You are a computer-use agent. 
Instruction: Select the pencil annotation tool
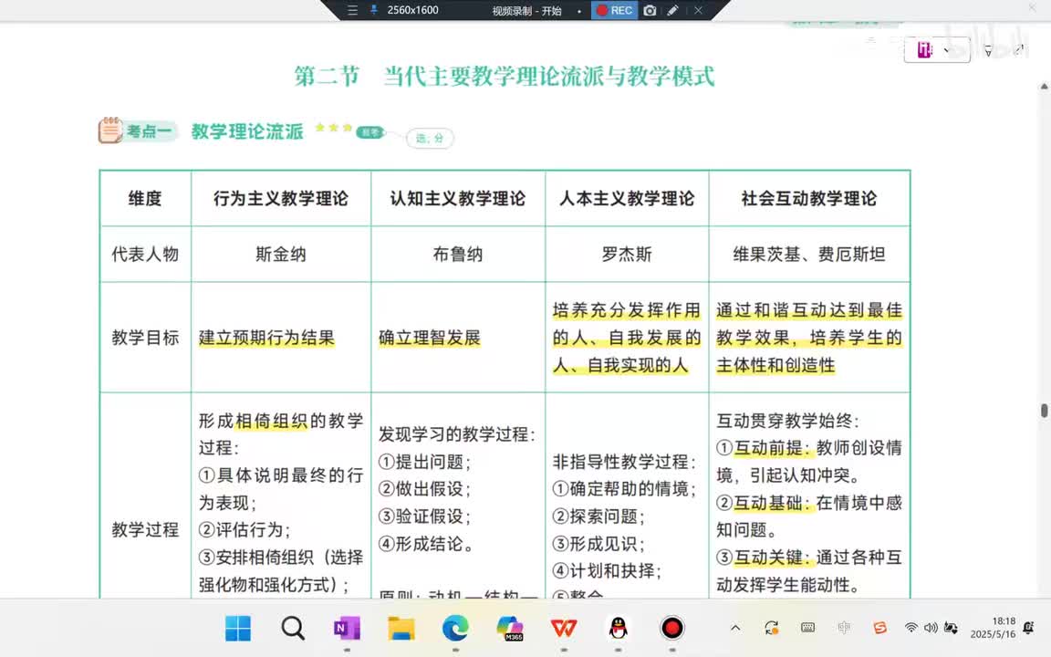tap(673, 10)
